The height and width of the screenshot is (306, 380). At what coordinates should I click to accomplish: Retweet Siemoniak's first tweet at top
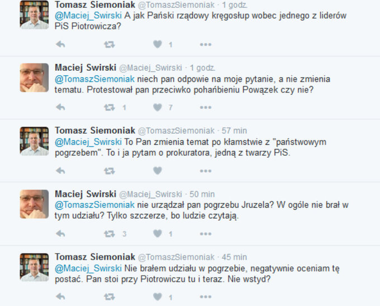coord(110,45)
